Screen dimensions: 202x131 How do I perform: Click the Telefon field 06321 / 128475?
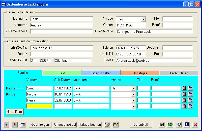pos(131,48)
